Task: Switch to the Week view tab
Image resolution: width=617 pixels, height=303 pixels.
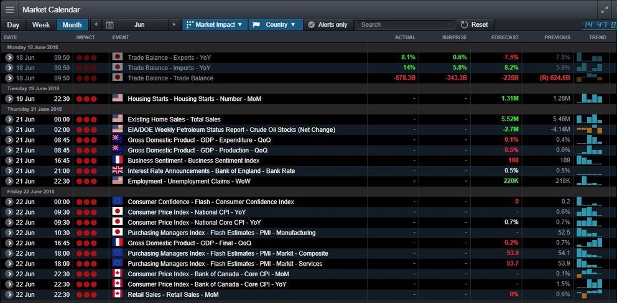Action: [41, 25]
